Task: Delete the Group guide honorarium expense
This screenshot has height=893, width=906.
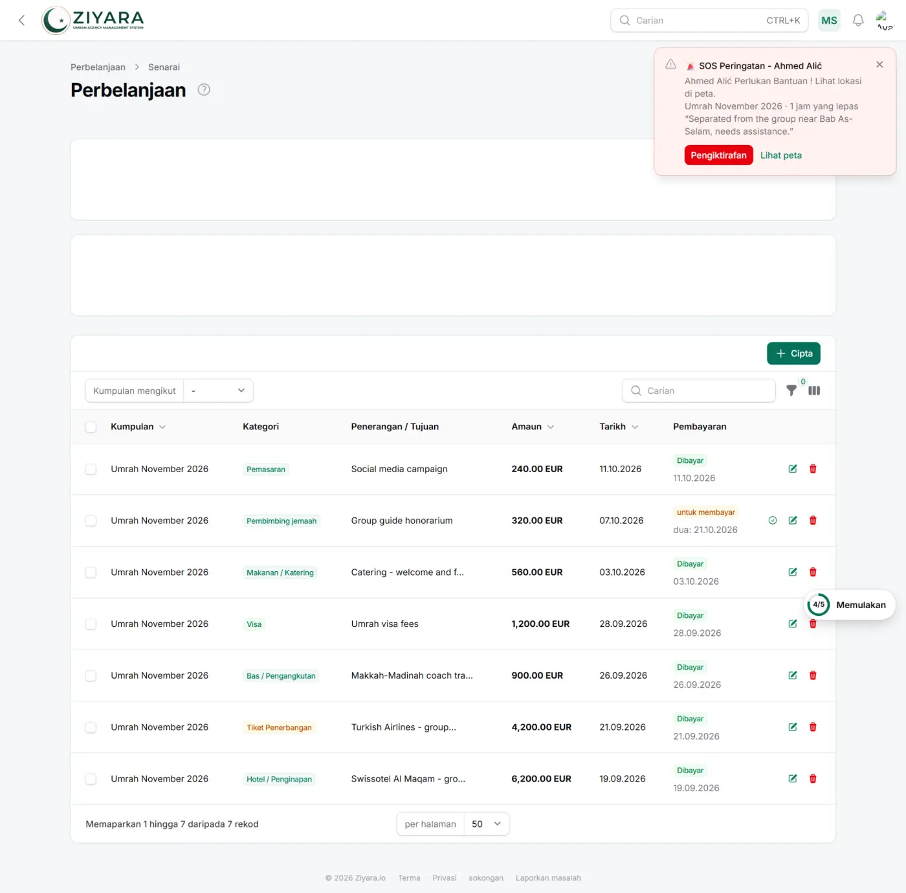Action: (x=813, y=521)
